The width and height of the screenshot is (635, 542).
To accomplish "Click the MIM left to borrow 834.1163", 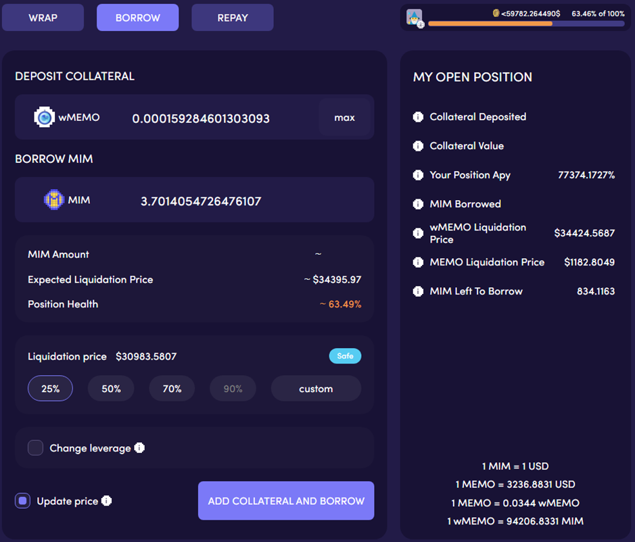I will (x=596, y=291).
